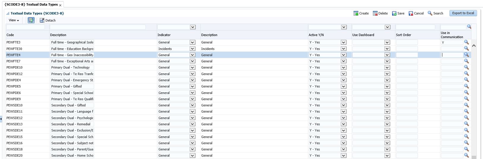The height and width of the screenshot is (159, 483).
Task: Expand Active Y/N dropdown for PEWPDE10 row
Action: [x=343, y=67]
